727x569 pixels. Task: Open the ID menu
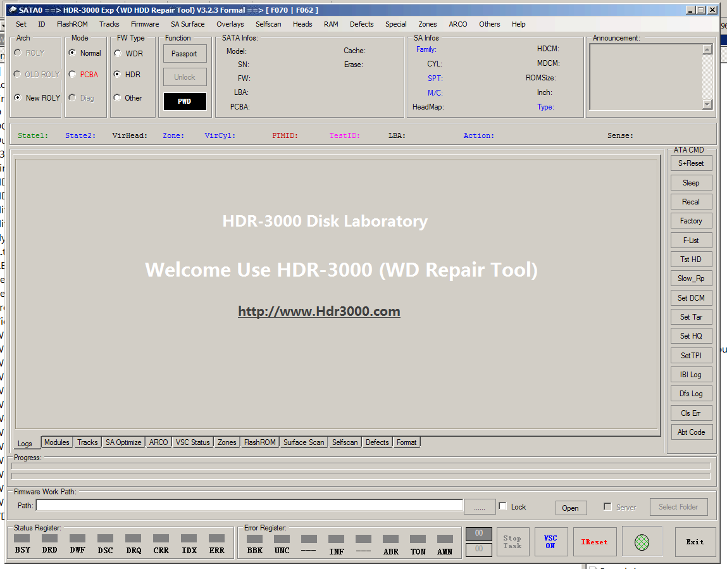click(x=42, y=24)
